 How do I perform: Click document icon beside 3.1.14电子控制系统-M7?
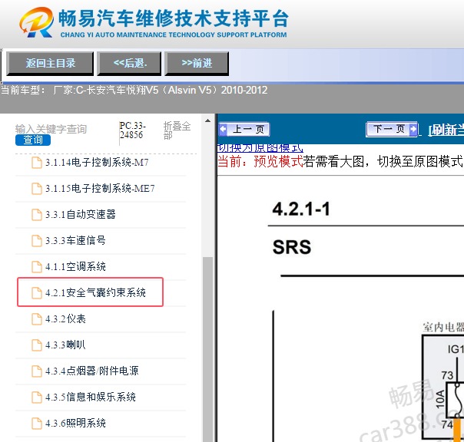pyautogui.click(x=37, y=163)
